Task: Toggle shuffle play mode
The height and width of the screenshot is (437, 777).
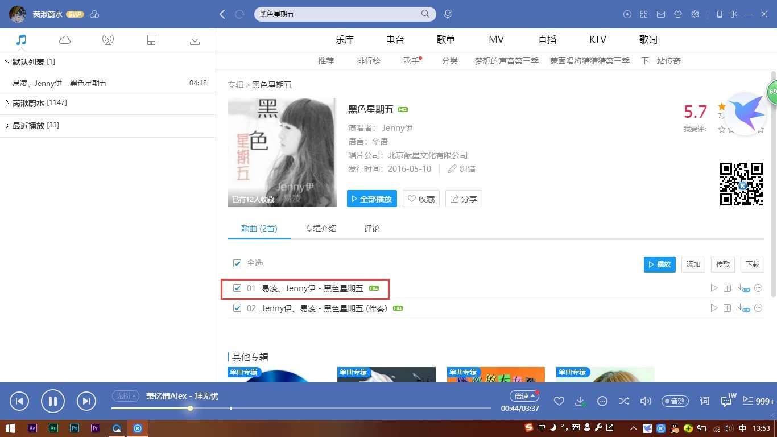Action: [x=624, y=401]
